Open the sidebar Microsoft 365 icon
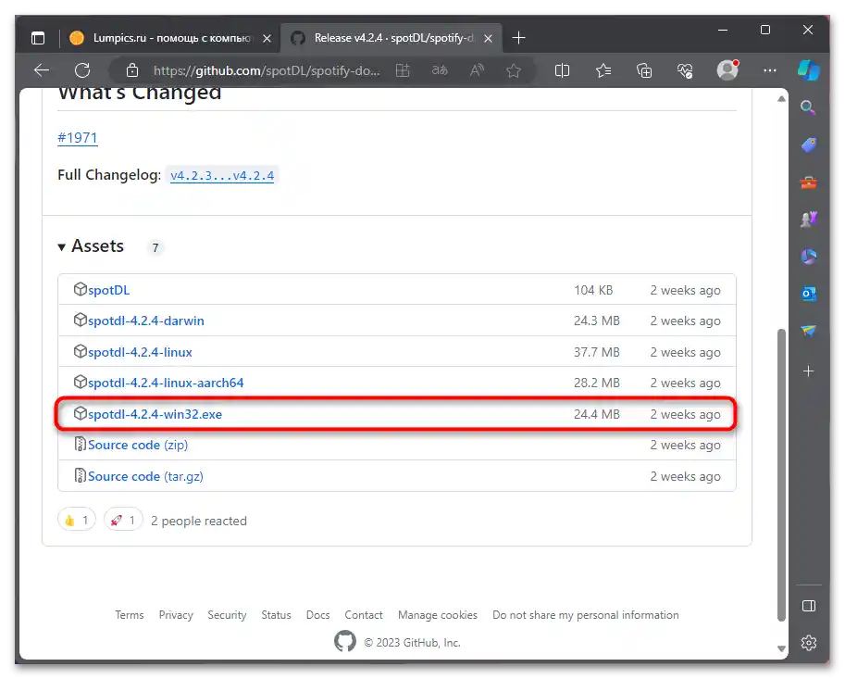The height and width of the screenshot is (679, 845). [x=808, y=257]
